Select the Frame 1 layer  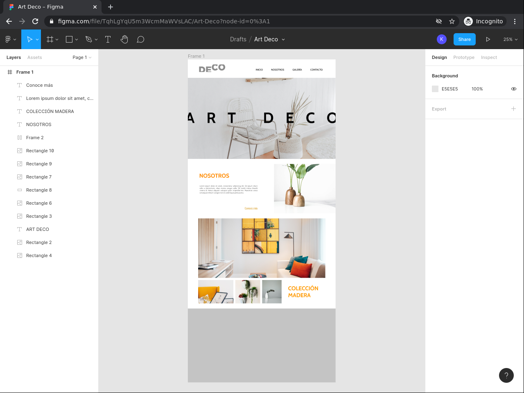pyautogui.click(x=49, y=72)
